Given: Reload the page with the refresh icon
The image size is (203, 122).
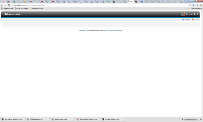Looking at the screenshot, I should (9, 5).
